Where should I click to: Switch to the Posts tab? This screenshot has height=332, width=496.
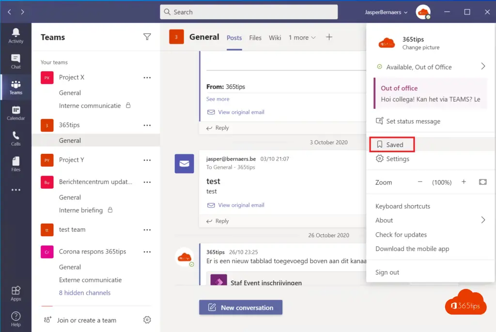tap(234, 38)
